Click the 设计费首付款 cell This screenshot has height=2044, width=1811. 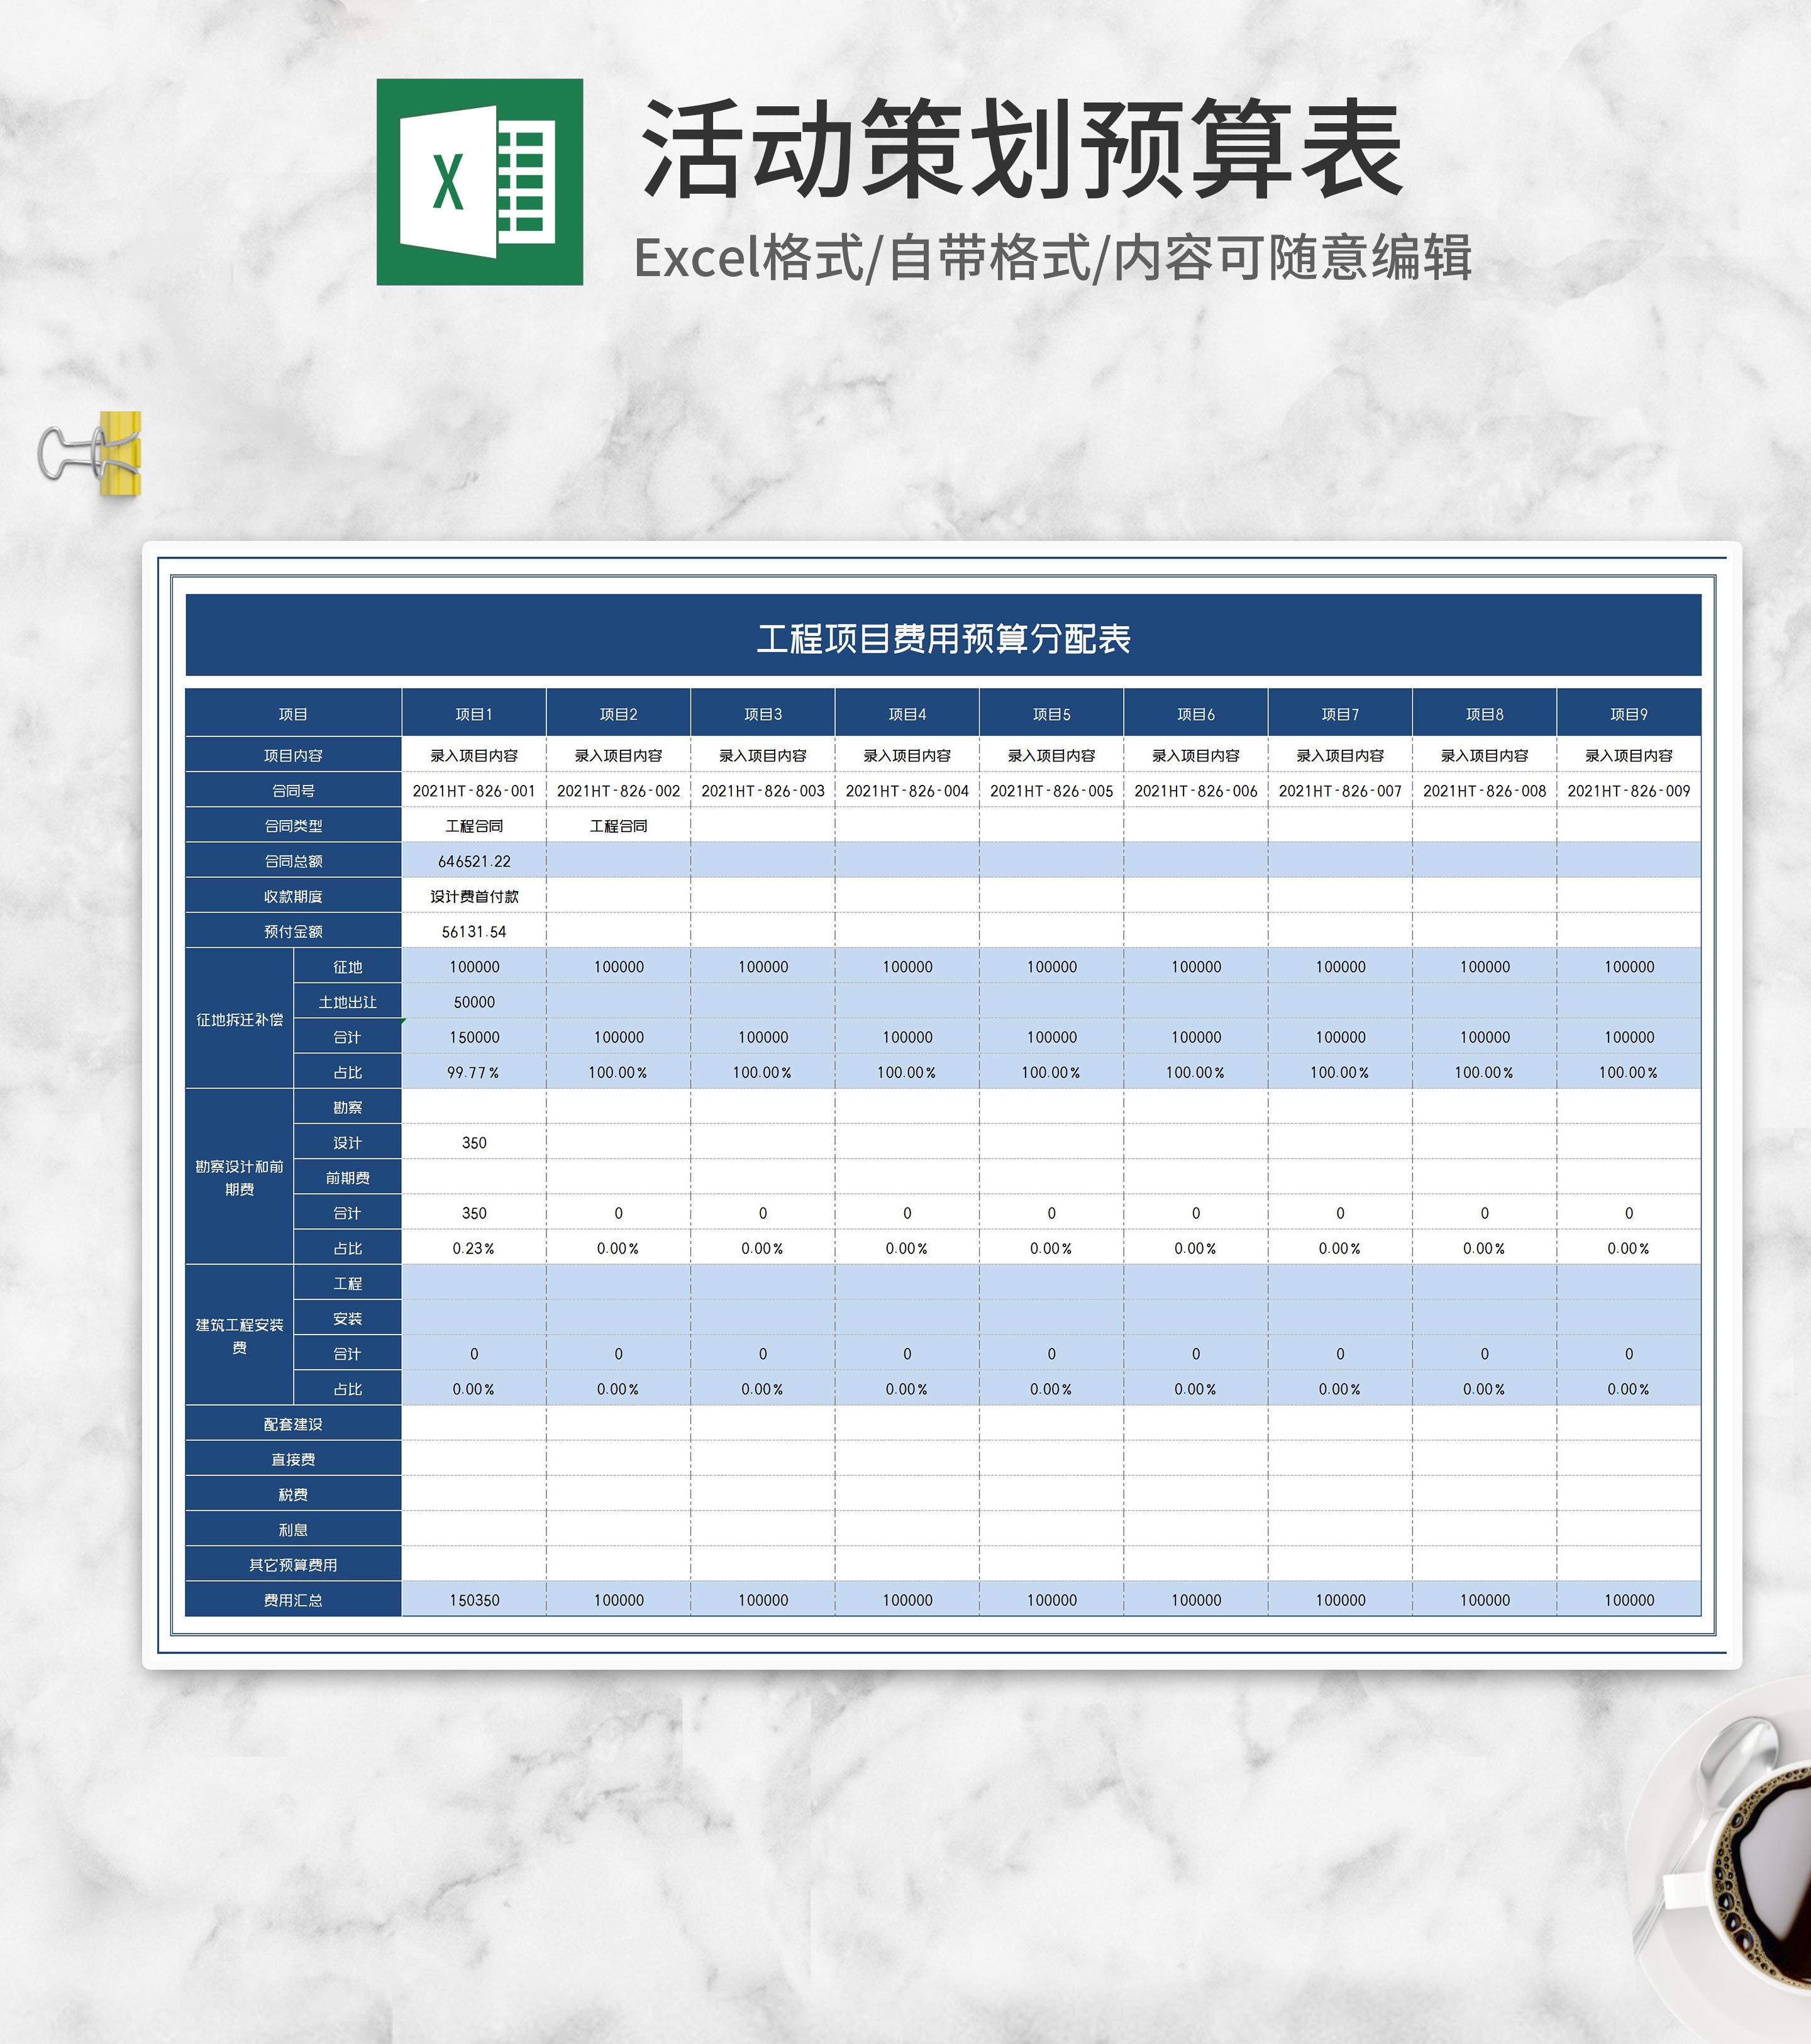coord(474,896)
